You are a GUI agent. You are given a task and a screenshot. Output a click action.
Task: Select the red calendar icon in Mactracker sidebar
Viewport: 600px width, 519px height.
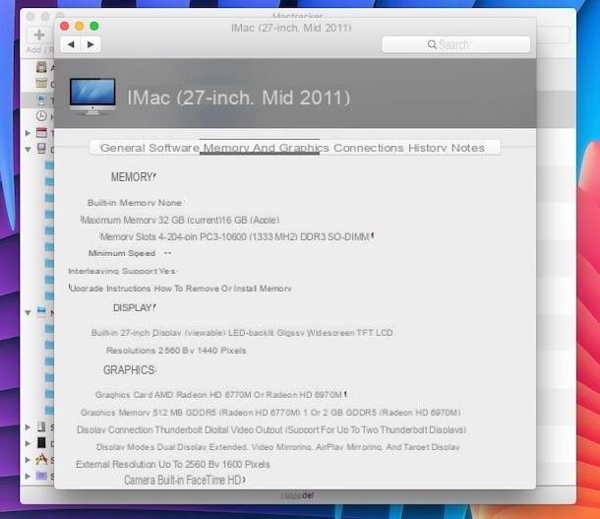tap(41, 133)
